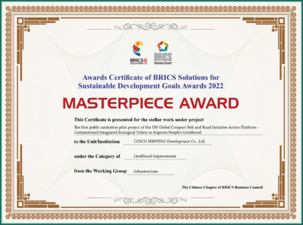Viewport: 303px width, 225px height.
Task: Click the bottom-left corner square ornament
Action: pyautogui.click(x=20, y=204)
